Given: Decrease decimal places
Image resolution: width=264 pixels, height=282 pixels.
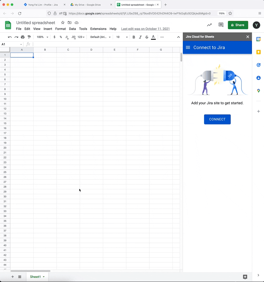Looking at the screenshot, I should click(x=67, y=37).
